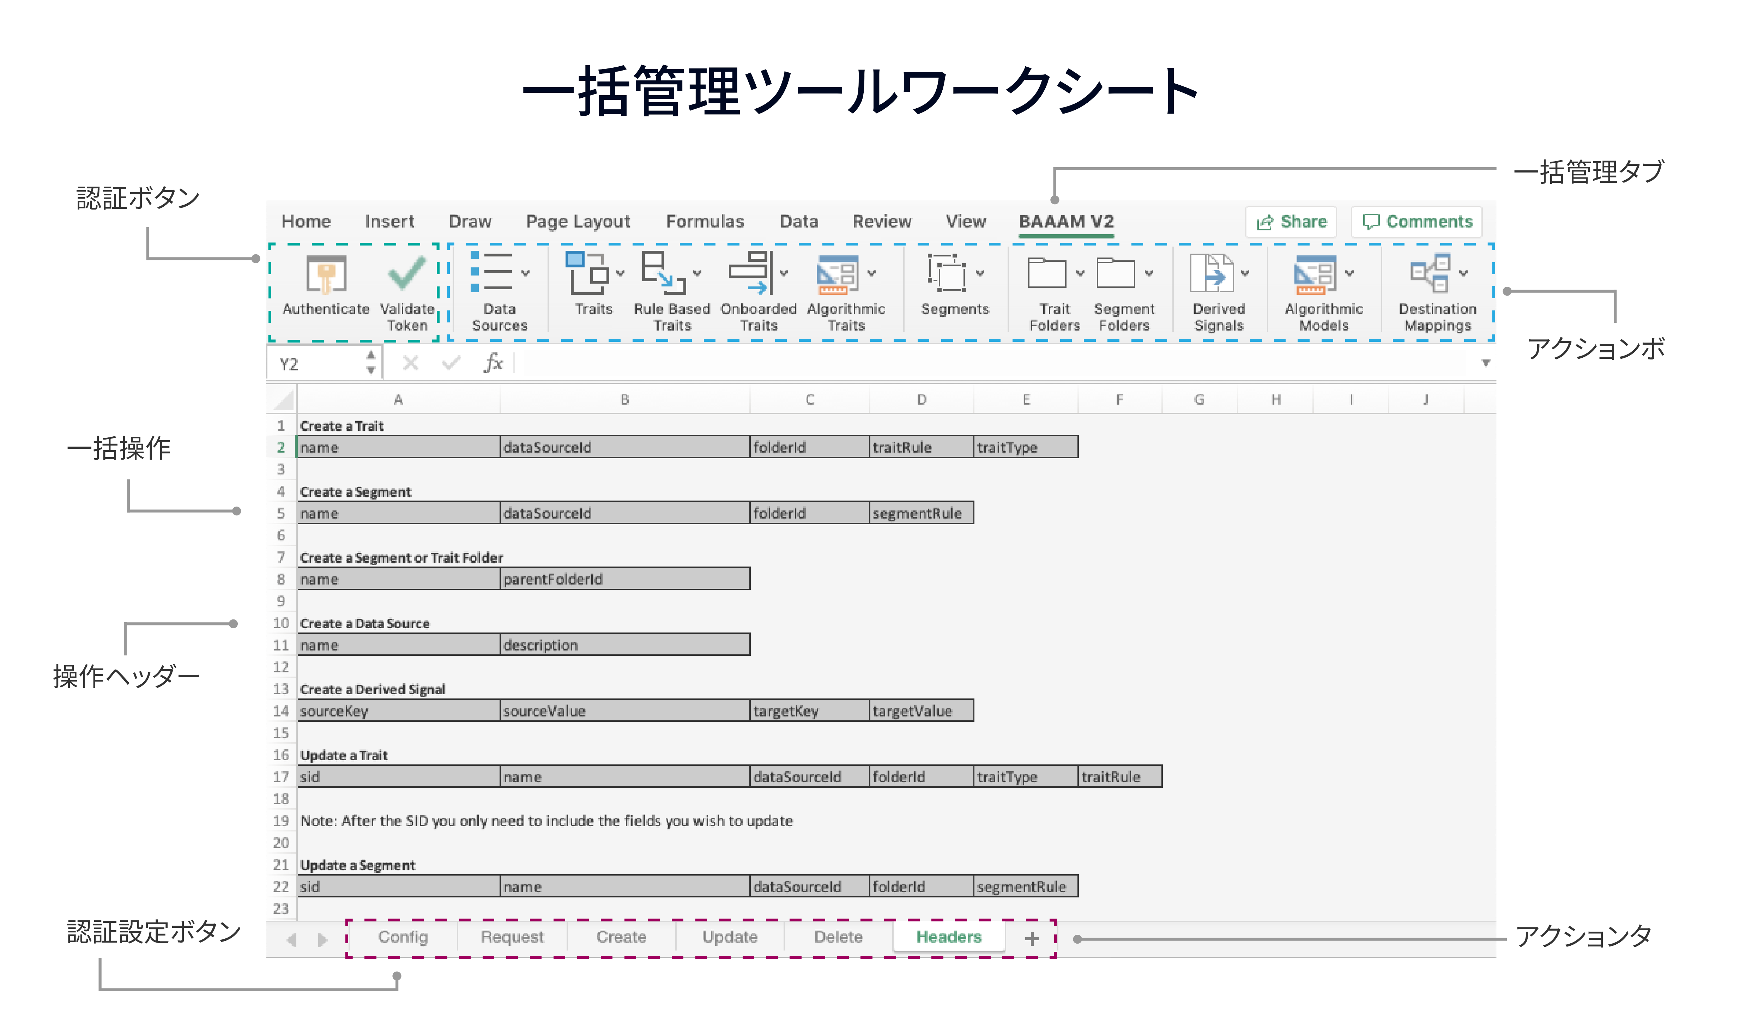This screenshot has width=1764, height=1029.
Task: Select the Delete sheet tab
Action: [x=838, y=937]
